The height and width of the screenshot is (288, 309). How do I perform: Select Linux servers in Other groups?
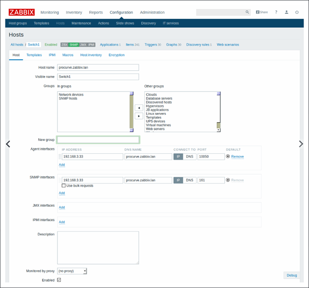(156, 114)
